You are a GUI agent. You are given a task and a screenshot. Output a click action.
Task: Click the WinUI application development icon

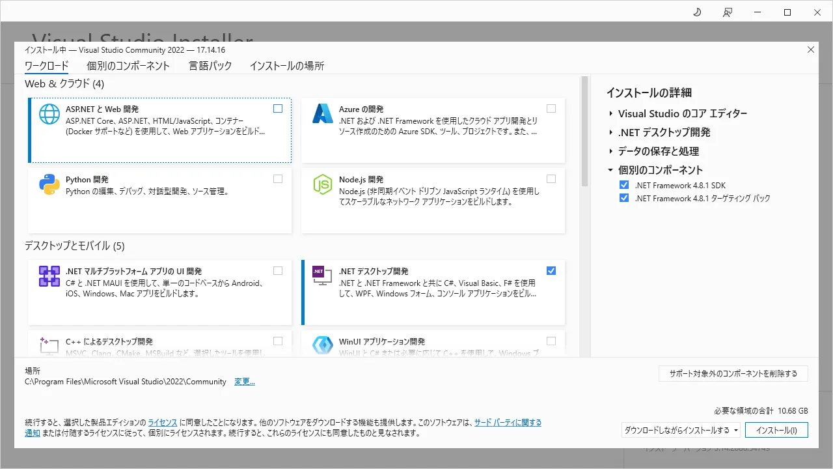point(323,345)
